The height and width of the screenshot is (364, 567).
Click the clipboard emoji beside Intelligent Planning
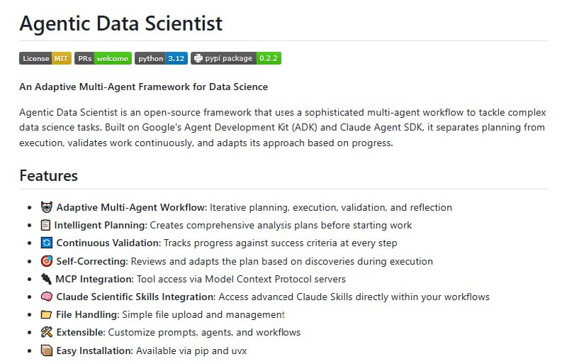point(47,225)
